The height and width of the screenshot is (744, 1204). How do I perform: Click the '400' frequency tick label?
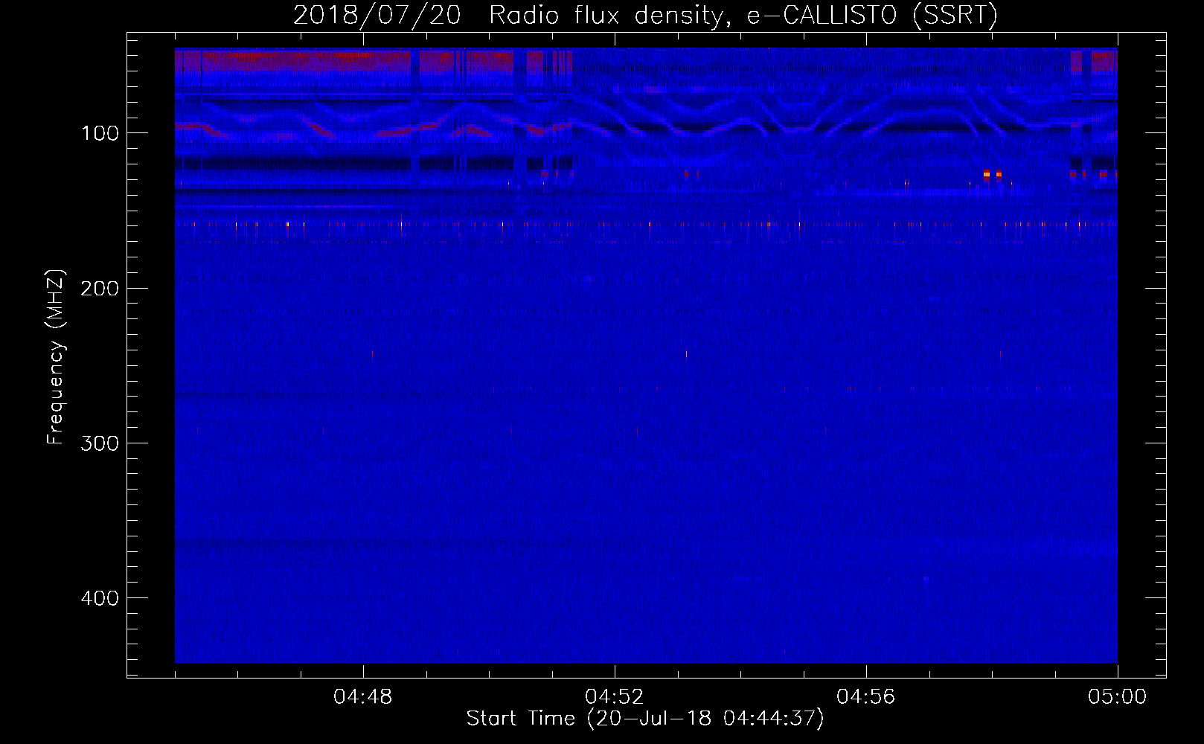(x=100, y=598)
